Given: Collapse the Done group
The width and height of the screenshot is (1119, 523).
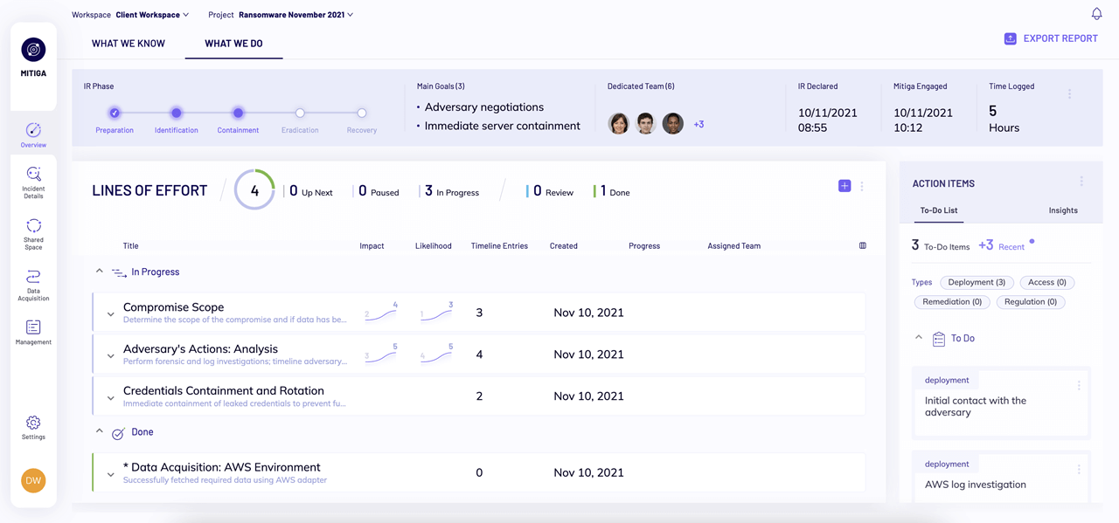Looking at the screenshot, I should [99, 431].
